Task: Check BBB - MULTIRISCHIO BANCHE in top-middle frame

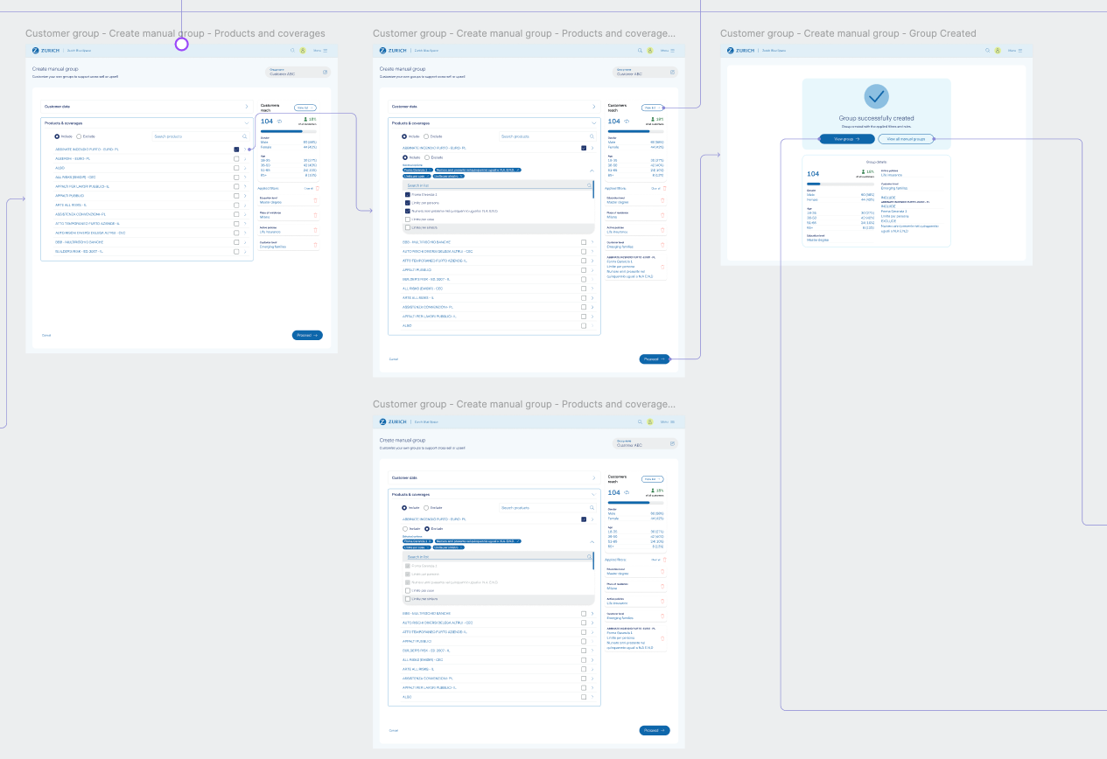Action: 584,242
